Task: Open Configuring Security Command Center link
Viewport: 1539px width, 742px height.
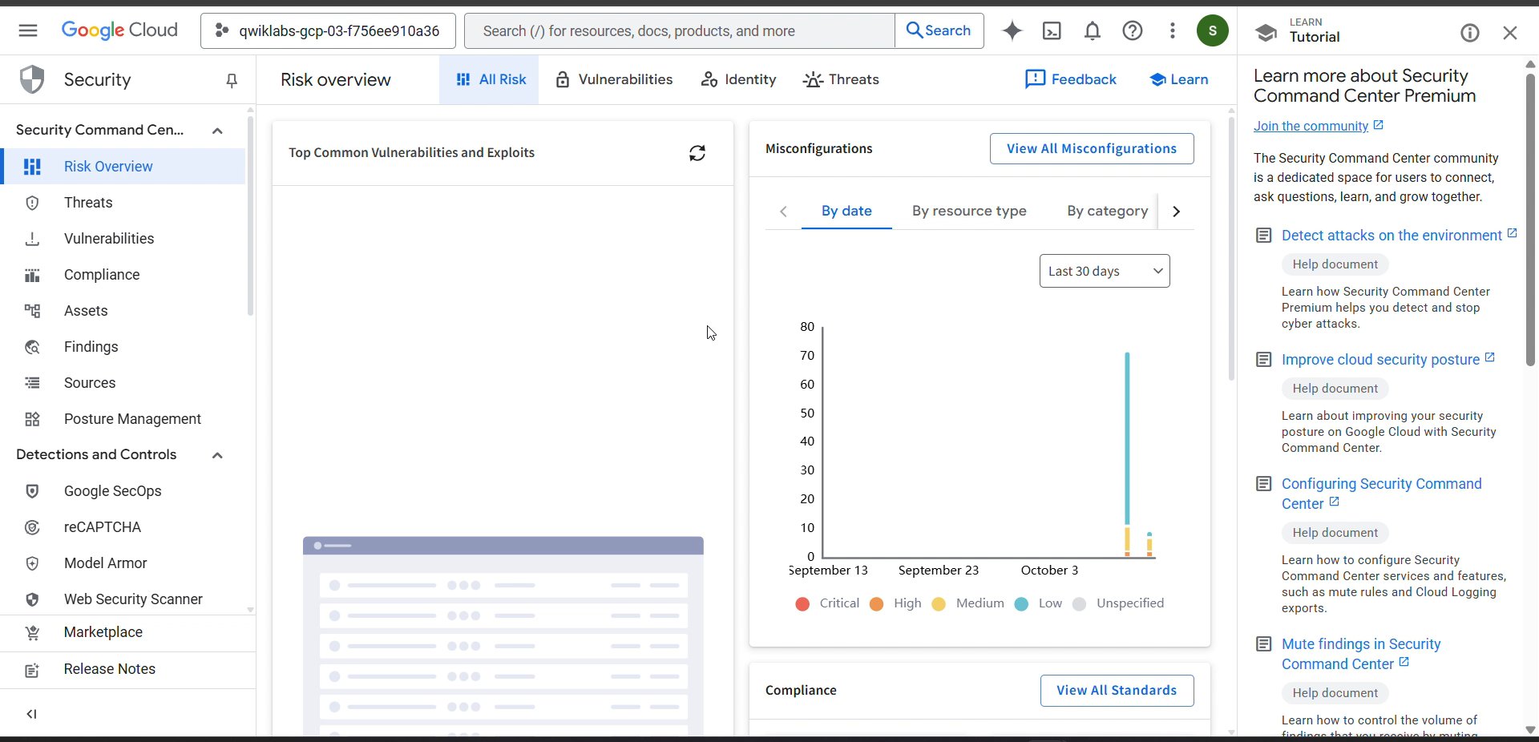Action: coord(1382,494)
